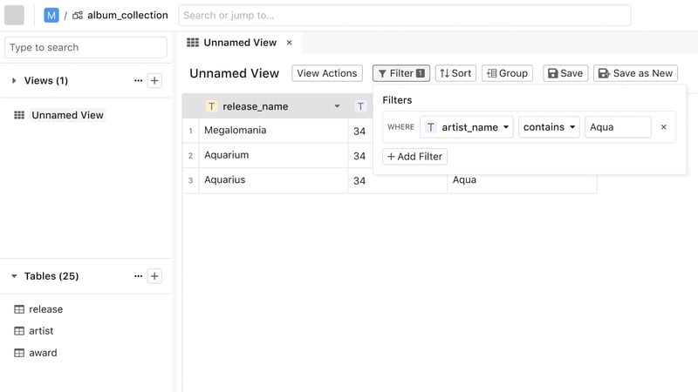Click the plus icon next to Views
The height and width of the screenshot is (392, 698).
click(154, 81)
